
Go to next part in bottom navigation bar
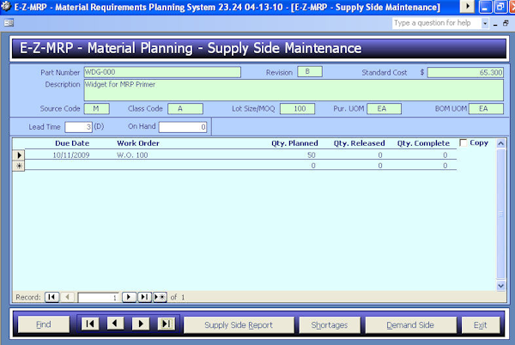click(x=141, y=324)
